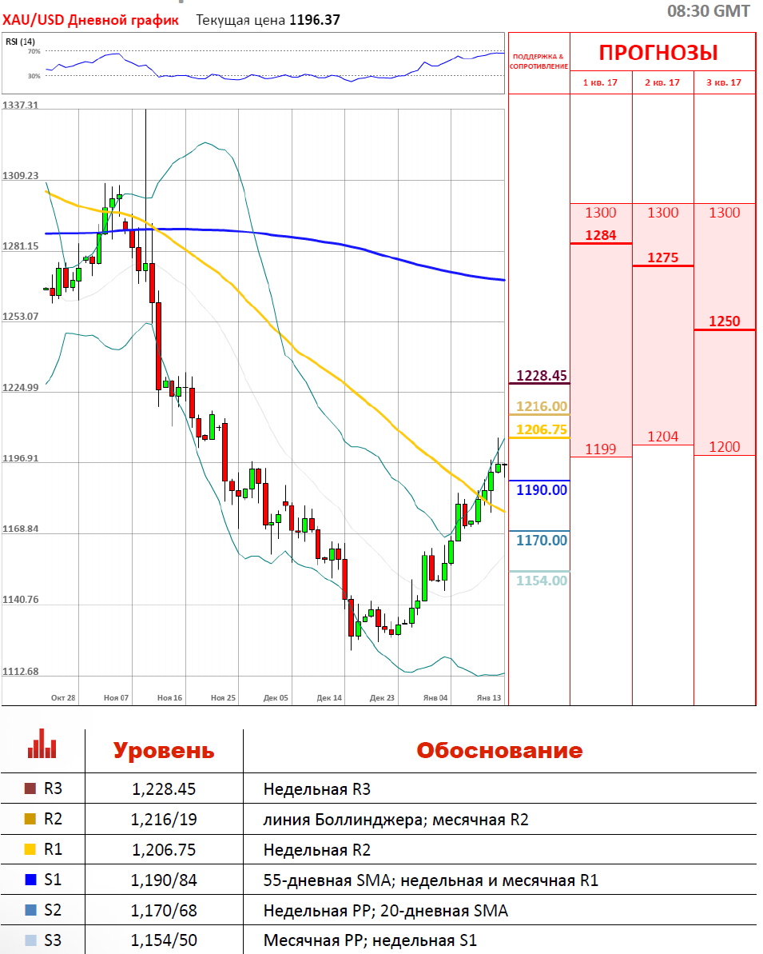Click the R2 gold color swatch
The image size is (763, 954).
pos(31,820)
